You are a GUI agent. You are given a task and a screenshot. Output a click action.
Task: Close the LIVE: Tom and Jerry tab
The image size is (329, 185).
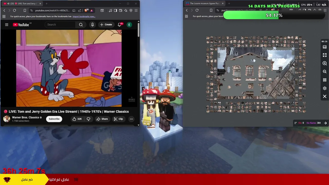(40, 4)
